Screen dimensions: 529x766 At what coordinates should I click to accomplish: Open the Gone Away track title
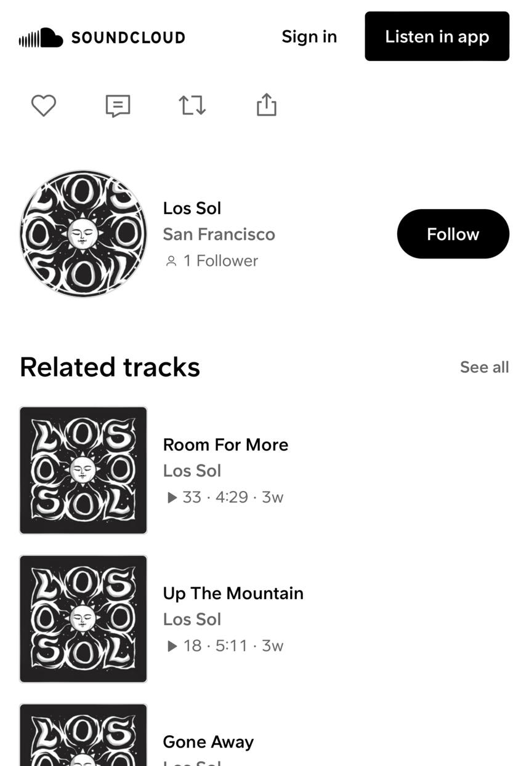(208, 742)
